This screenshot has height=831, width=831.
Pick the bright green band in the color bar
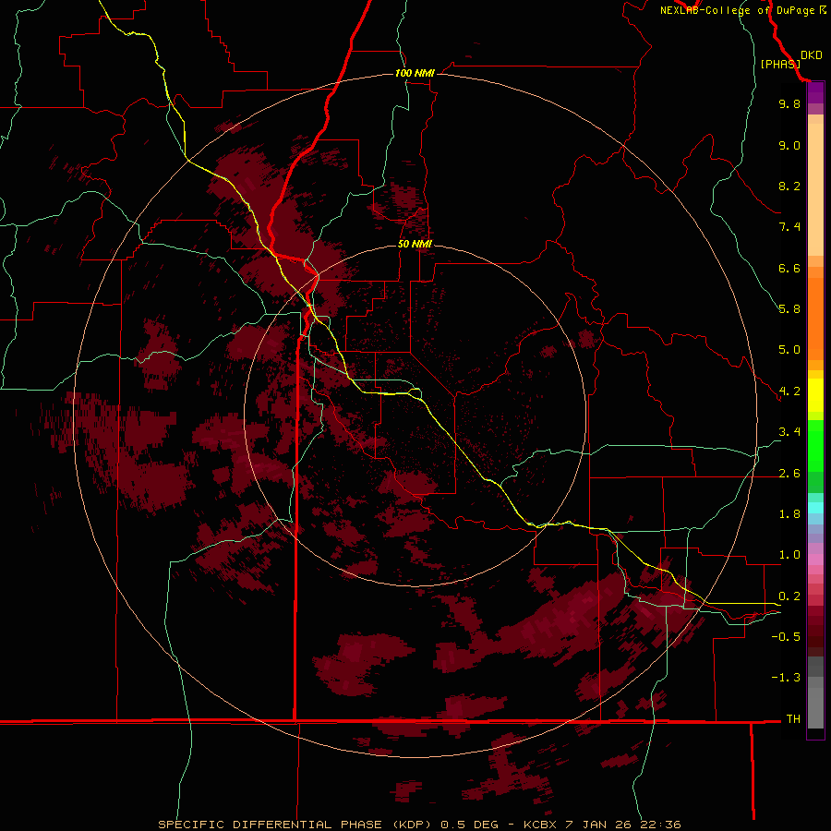pyautogui.click(x=815, y=445)
